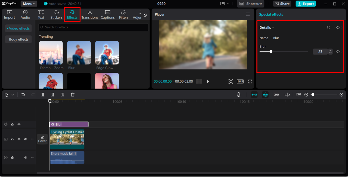Delete right of playhead

click(63, 95)
